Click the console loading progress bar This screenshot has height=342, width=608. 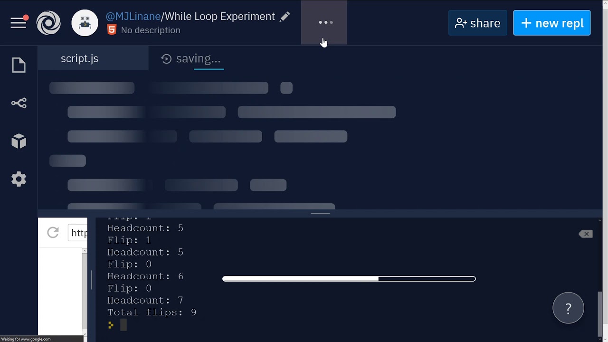pyautogui.click(x=349, y=279)
